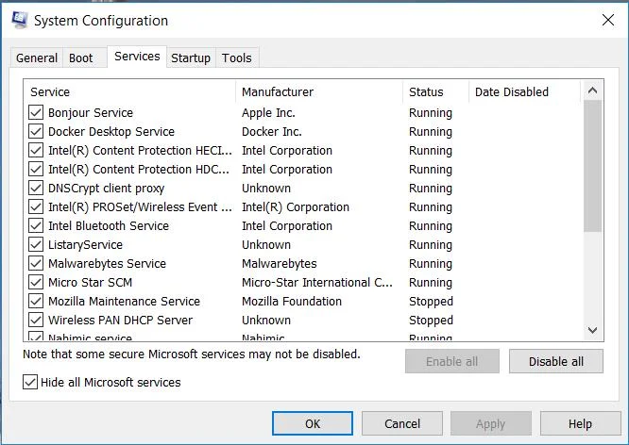Screen dimensions: 629x445
Task: Click the scroll up arrow in services list
Action: click(x=592, y=91)
